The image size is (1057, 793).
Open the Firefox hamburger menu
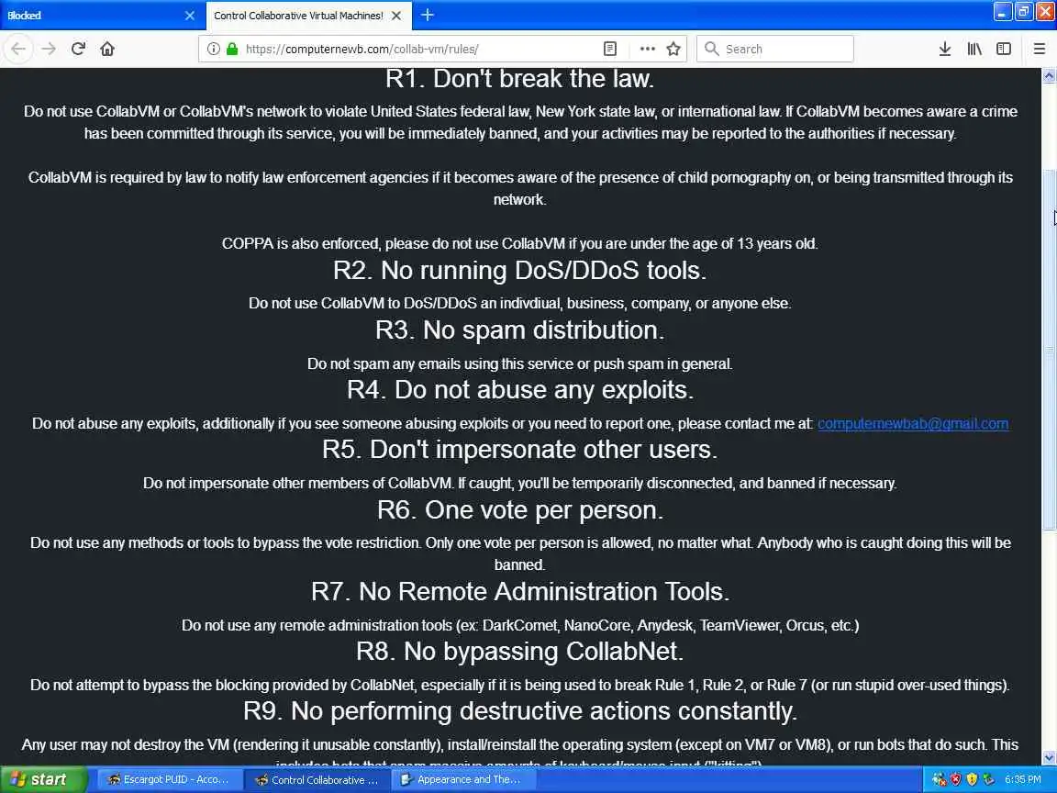click(1040, 49)
